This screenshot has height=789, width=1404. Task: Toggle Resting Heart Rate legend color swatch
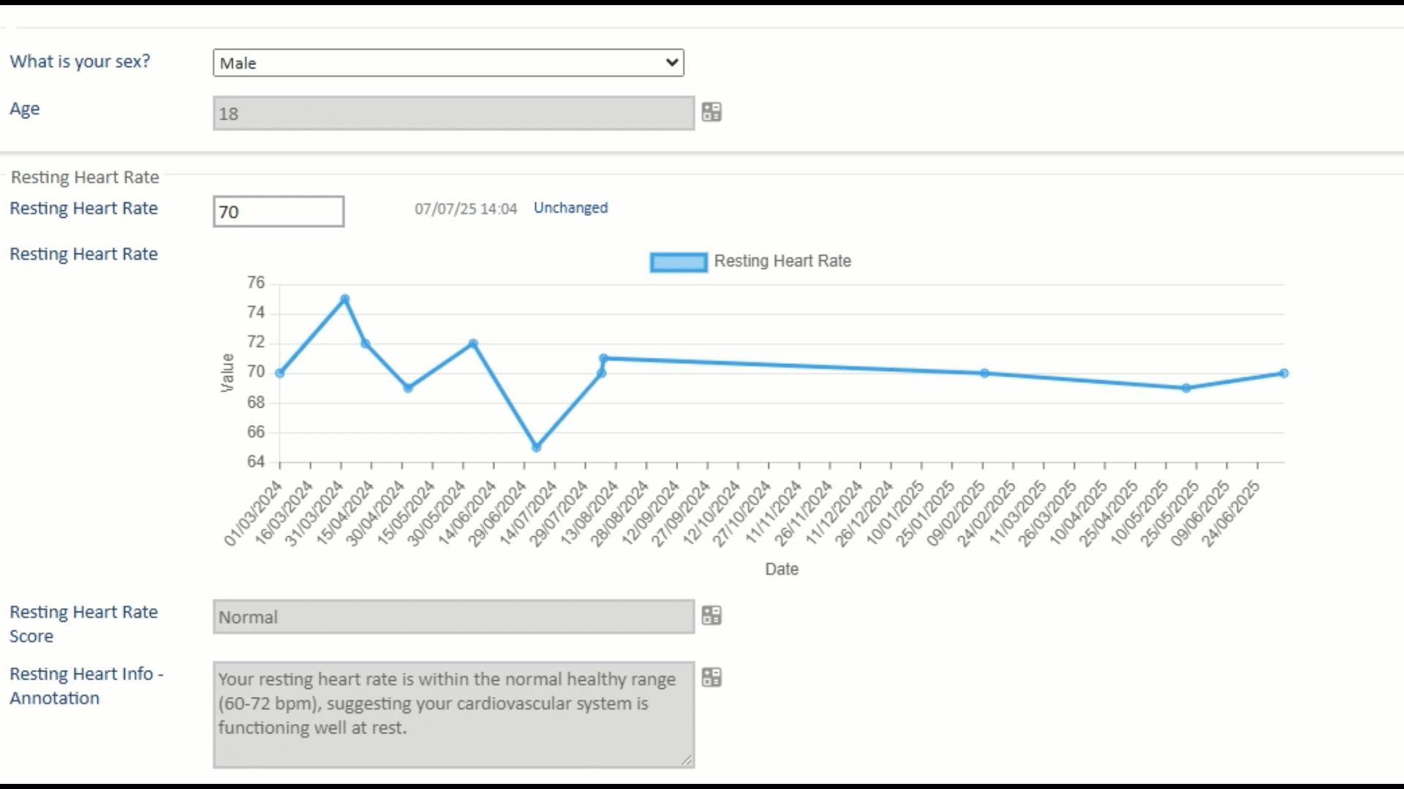coord(678,262)
